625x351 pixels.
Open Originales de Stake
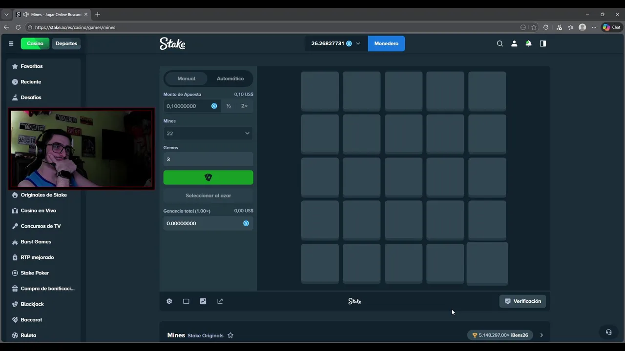point(44,195)
